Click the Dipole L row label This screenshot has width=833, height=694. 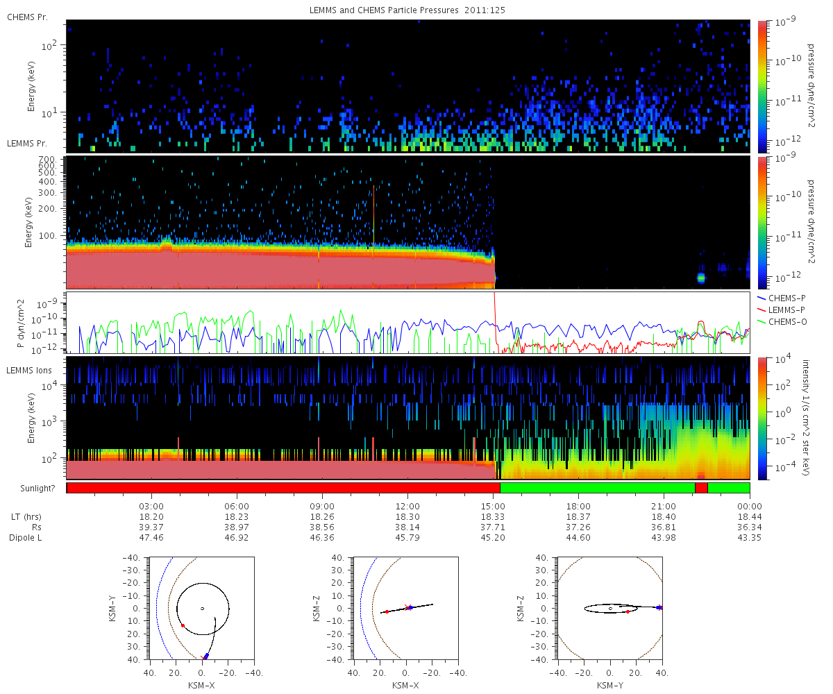pyautogui.click(x=27, y=538)
